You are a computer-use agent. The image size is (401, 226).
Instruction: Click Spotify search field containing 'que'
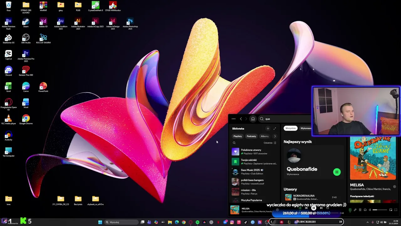coord(285,119)
